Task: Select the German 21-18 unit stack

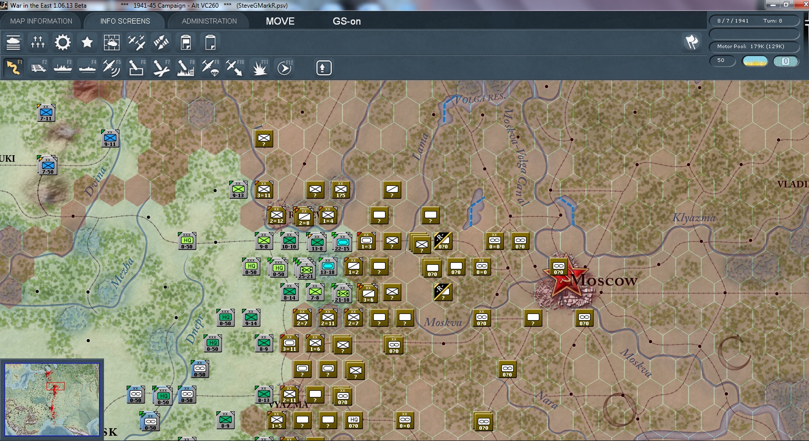Action: point(342,293)
